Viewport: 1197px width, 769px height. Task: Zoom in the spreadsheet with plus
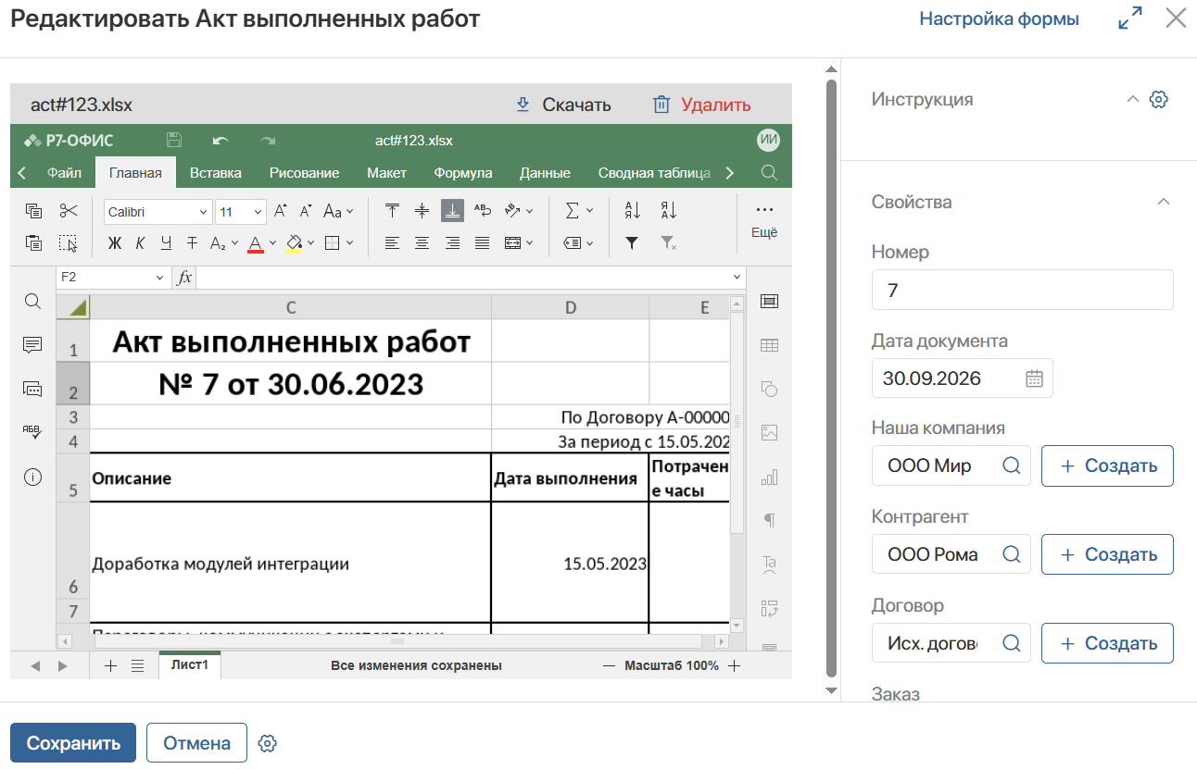pos(734,665)
